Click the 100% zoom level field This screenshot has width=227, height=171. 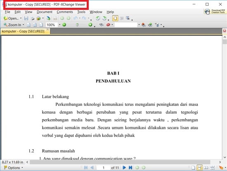pos(52,25)
